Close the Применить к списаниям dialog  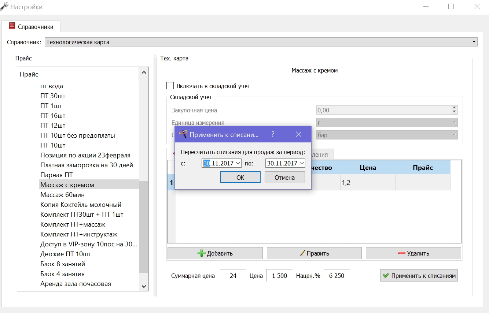click(x=298, y=134)
